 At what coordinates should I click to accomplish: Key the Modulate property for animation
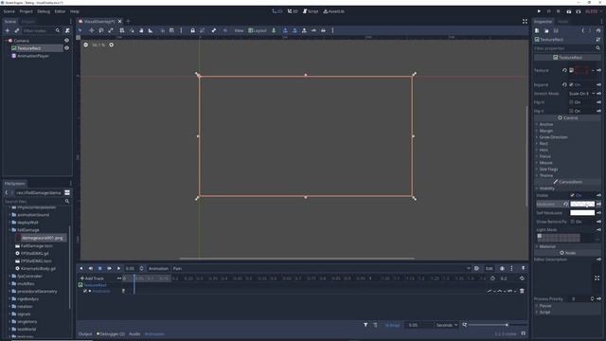(x=598, y=205)
